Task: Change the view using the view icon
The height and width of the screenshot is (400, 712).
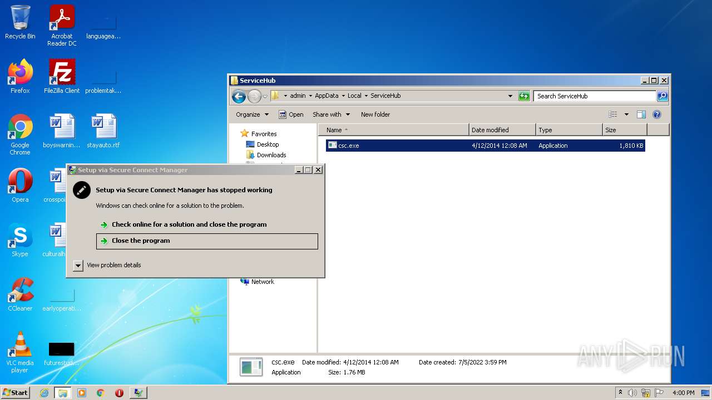Action: coord(613,114)
